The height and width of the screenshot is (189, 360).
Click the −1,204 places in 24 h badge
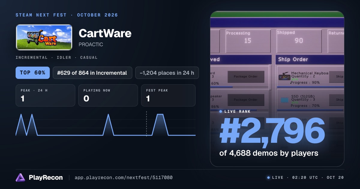coord(167,73)
